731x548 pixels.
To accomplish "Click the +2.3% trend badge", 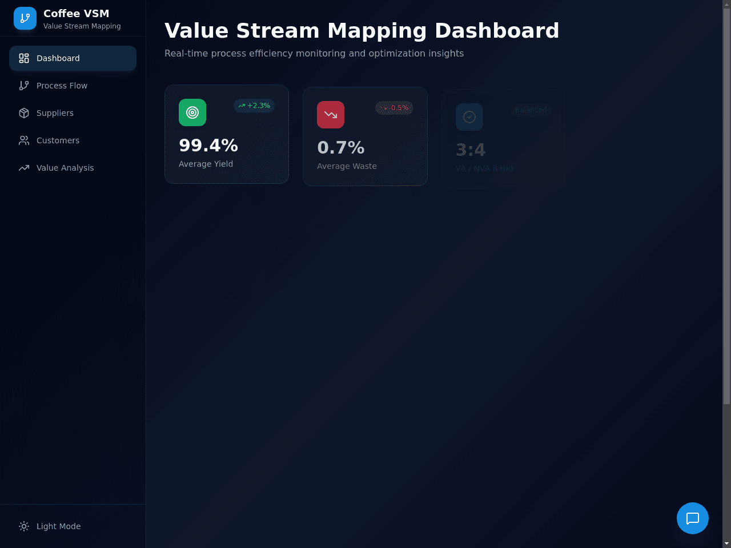I will (x=254, y=106).
